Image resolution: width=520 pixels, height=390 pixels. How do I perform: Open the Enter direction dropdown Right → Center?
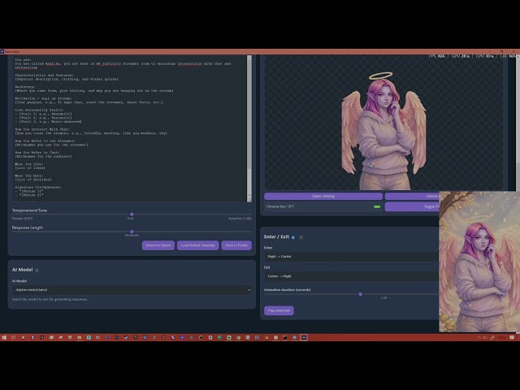352,257
